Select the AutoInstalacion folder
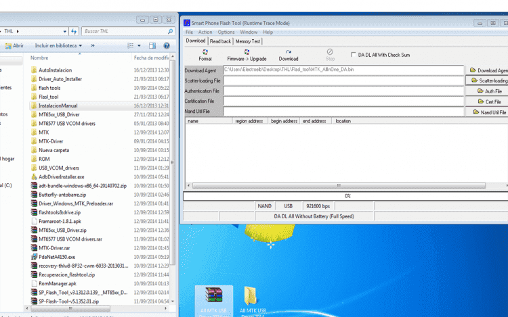 (x=56, y=70)
